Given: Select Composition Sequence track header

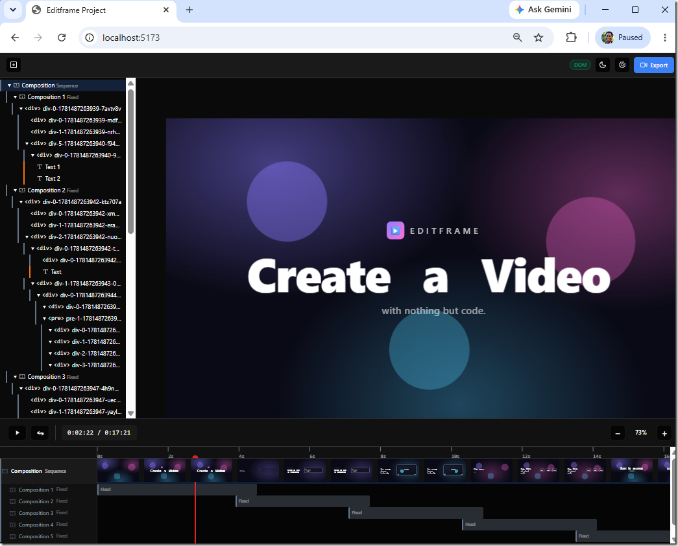Looking at the screenshot, I should coord(49,471).
